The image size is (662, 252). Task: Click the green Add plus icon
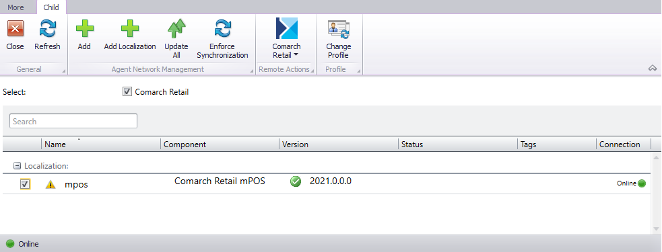tap(84, 30)
